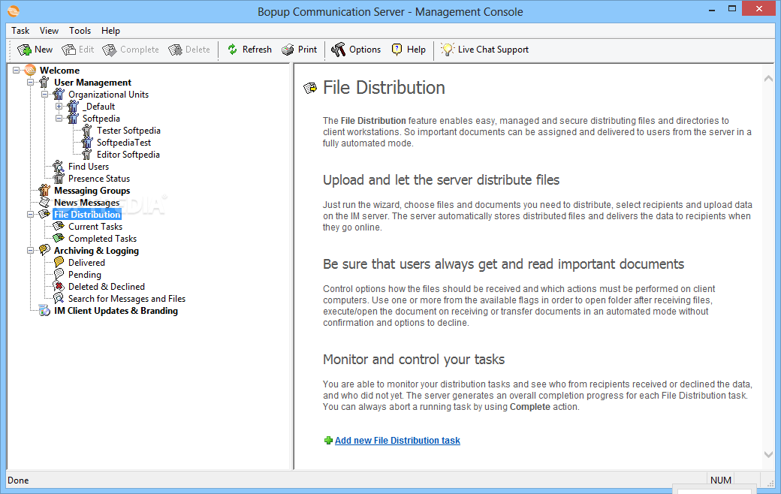The width and height of the screenshot is (781, 494).
Task: Click the NUM status bar indicator
Action: pos(721,480)
